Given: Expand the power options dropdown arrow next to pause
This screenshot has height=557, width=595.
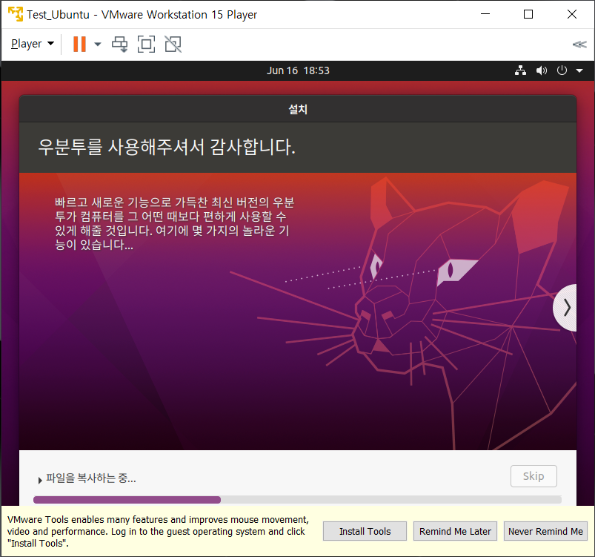Looking at the screenshot, I should [98, 44].
